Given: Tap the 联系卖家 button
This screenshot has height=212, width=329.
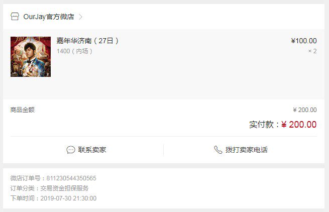Looking at the screenshot, I should pyautogui.click(x=86, y=150).
